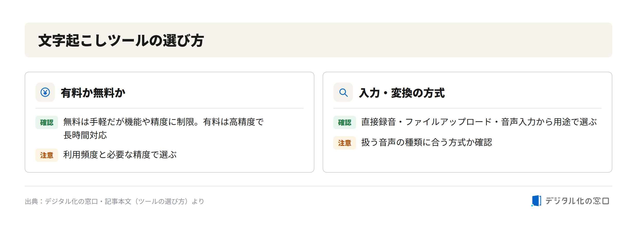Image resolution: width=637 pixels, height=231 pixels.
Task: Click the 長時間対応 text line
Action: [x=85, y=135]
